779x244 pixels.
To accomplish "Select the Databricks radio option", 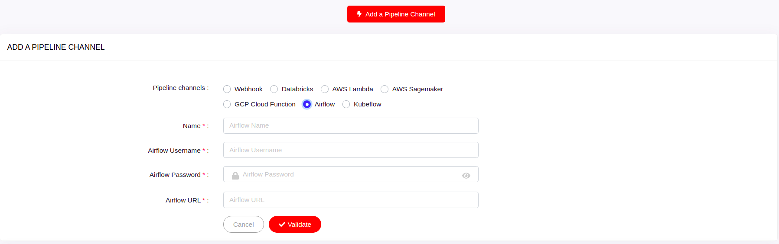I will 274,89.
